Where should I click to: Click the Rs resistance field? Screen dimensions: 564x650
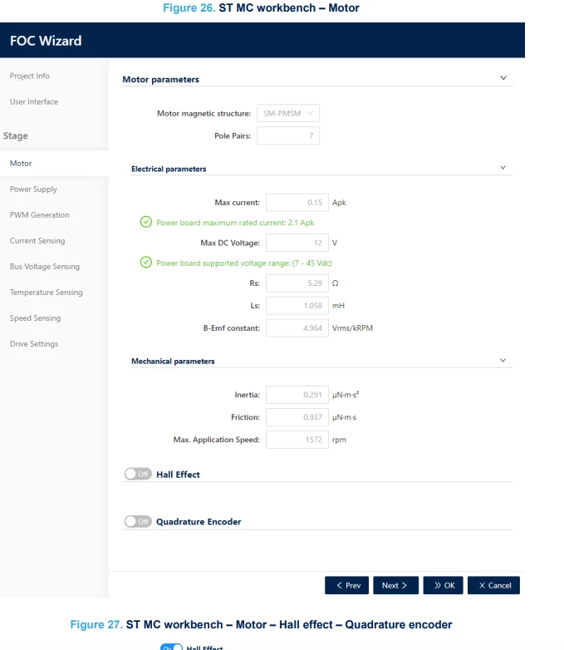coord(297,283)
